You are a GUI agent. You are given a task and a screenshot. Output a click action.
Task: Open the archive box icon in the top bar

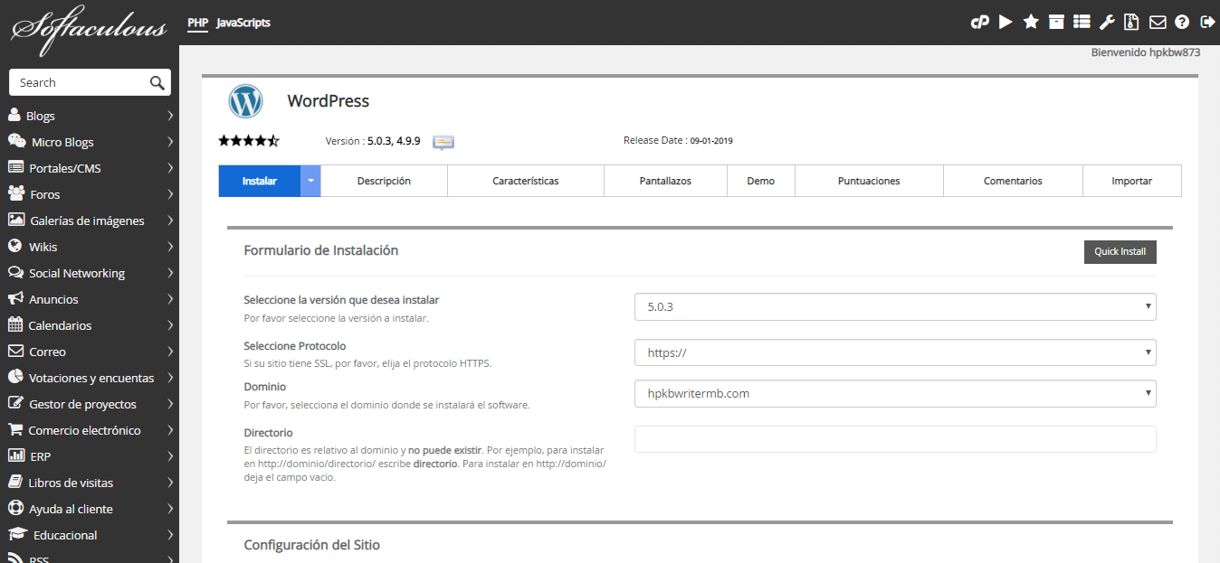tap(1056, 22)
